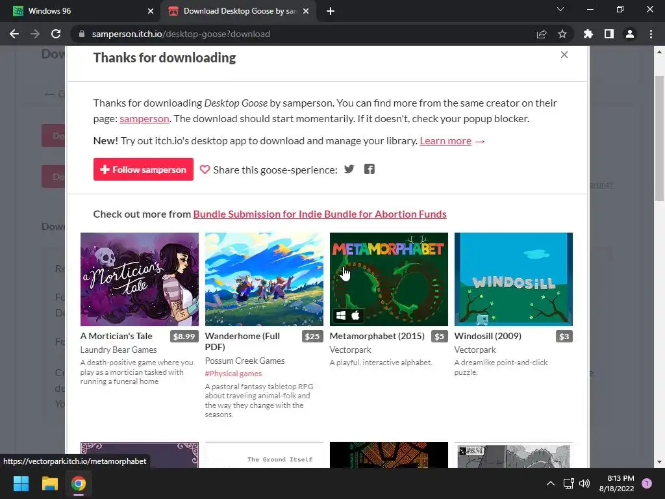
Task: Open the Chrome three-dot menu
Action: 651,34
